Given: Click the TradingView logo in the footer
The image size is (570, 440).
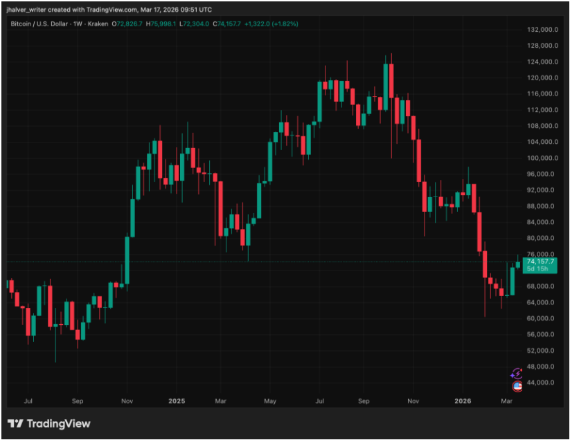Looking at the screenshot, I should pyautogui.click(x=48, y=423).
